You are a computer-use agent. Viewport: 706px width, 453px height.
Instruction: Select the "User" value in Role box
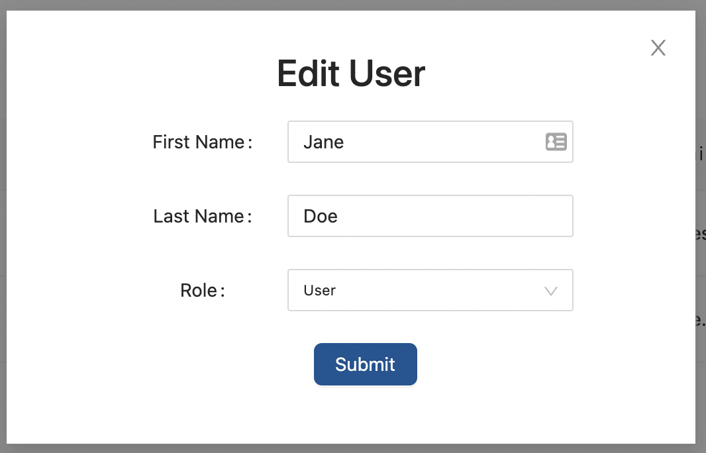320,290
